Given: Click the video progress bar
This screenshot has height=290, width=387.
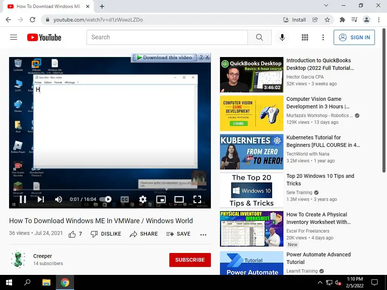Looking at the screenshot, I should (x=110, y=190).
